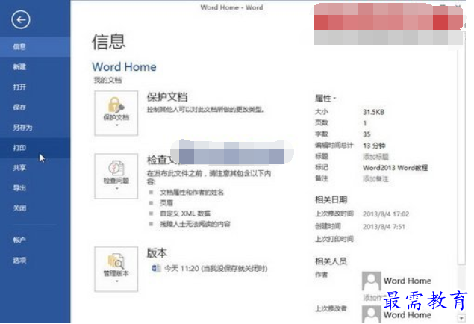The image size is (474, 324).
Task: Click the 残障人士无法阅读的内容 list item
Action: (x=195, y=224)
